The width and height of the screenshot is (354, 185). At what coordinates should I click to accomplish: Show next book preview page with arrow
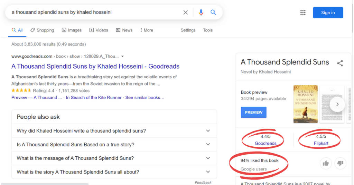click(x=337, y=104)
